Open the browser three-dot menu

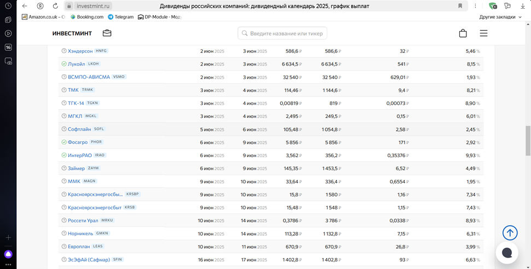475,6
